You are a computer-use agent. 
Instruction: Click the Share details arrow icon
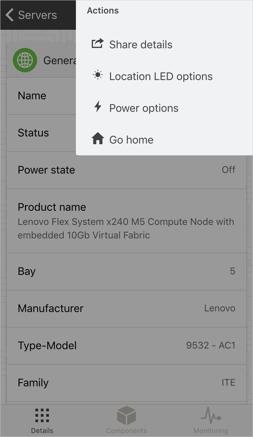point(97,44)
